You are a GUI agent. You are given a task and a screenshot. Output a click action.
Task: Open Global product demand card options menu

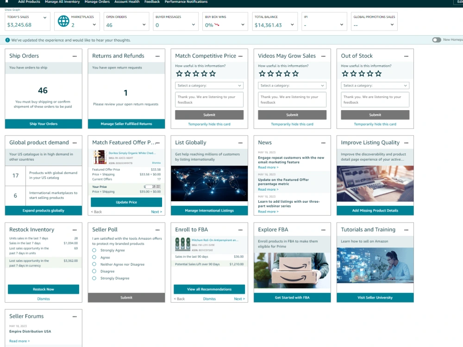[x=75, y=143]
